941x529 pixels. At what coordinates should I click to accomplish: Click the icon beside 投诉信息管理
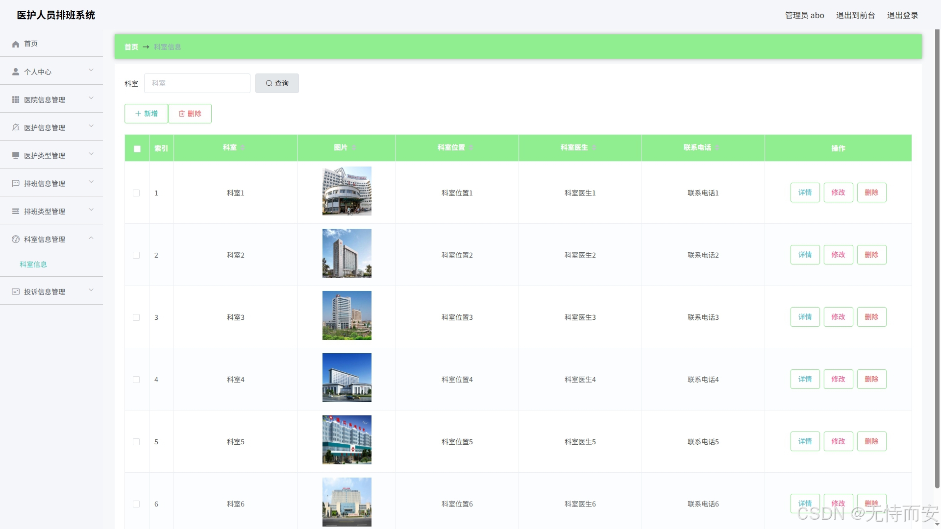(x=16, y=292)
